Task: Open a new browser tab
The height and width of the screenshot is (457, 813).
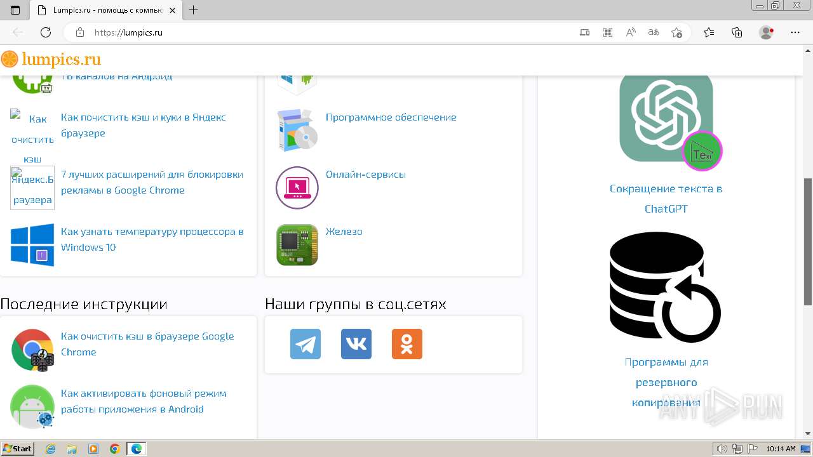Action: (194, 10)
